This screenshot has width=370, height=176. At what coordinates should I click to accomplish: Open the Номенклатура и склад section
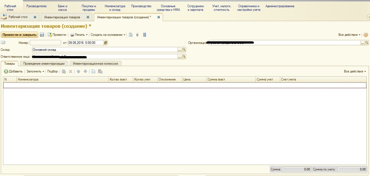coord(115,8)
